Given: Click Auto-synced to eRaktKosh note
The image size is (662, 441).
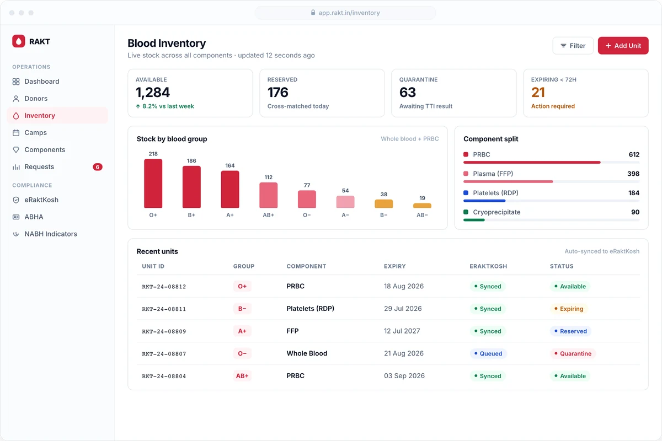Looking at the screenshot, I should (x=602, y=251).
